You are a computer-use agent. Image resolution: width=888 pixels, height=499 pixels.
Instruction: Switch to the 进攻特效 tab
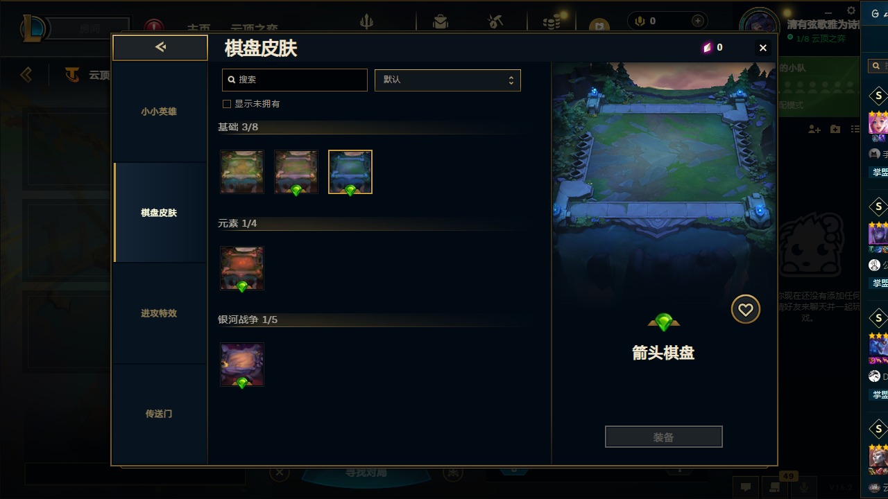pyautogui.click(x=160, y=313)
